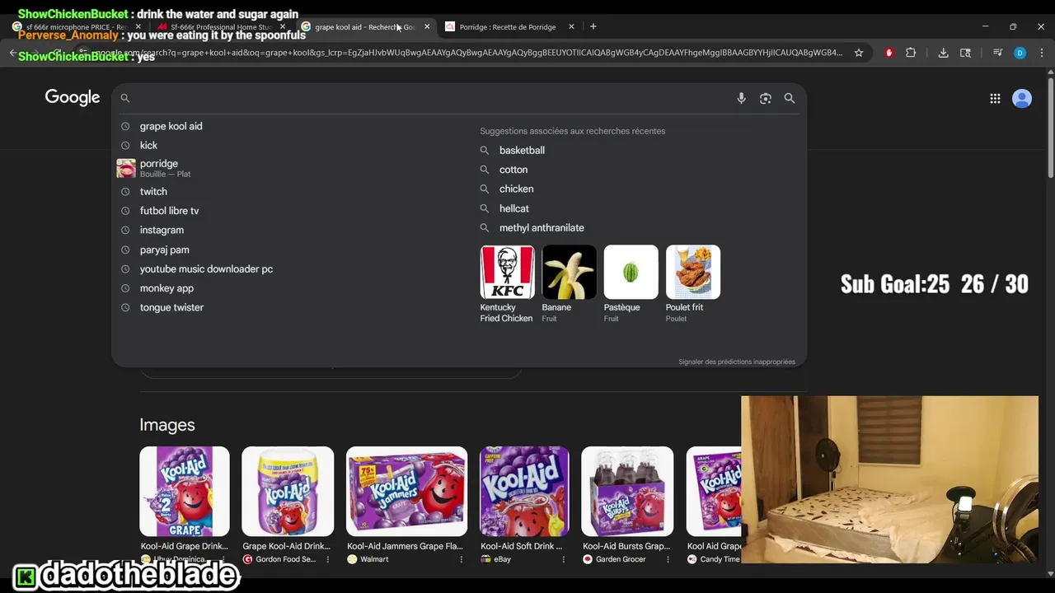Screen dimensions: 1055x593
Task: Click into the Google search input field
Action: 433,98
